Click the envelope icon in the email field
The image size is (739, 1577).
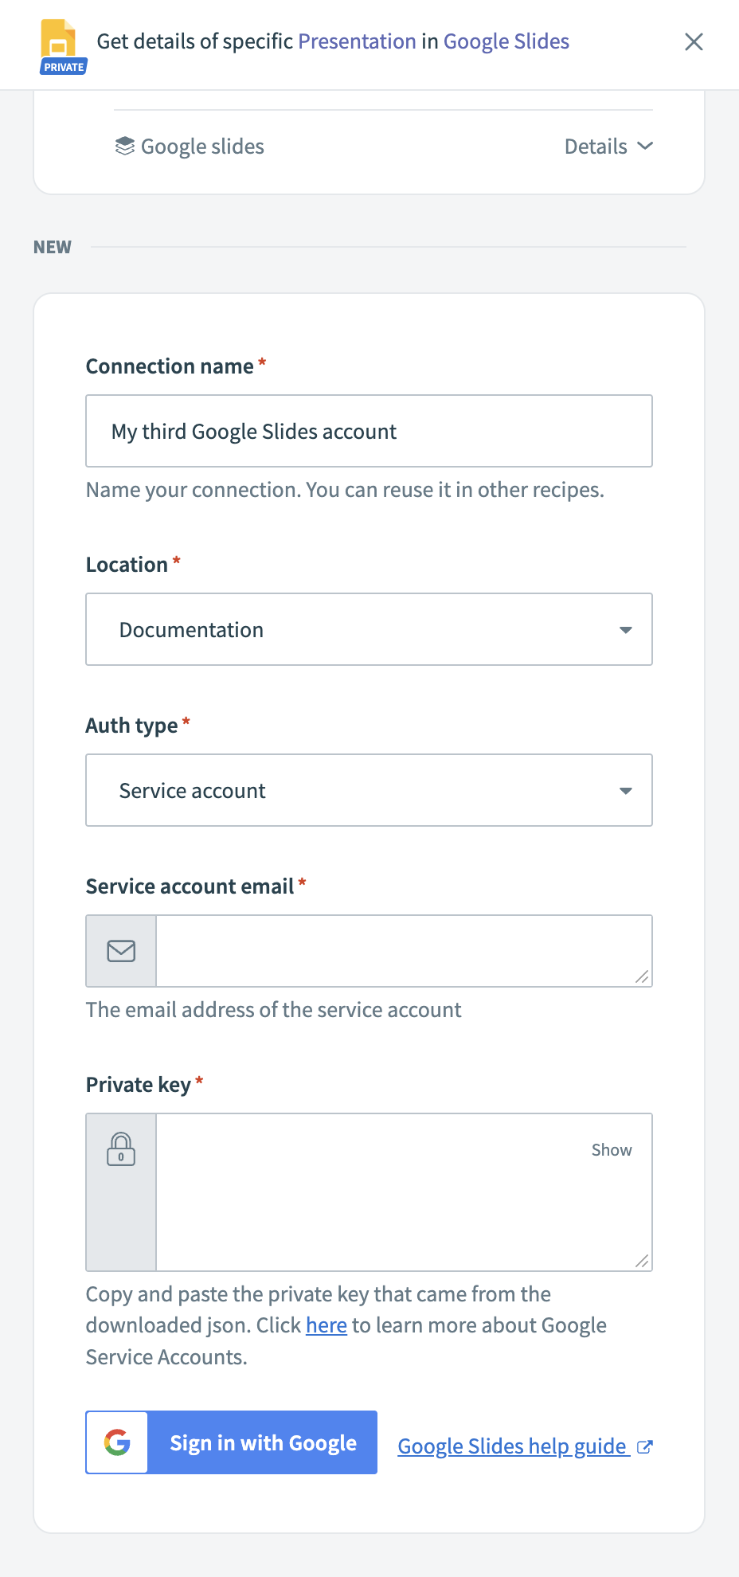coord(120,950)
